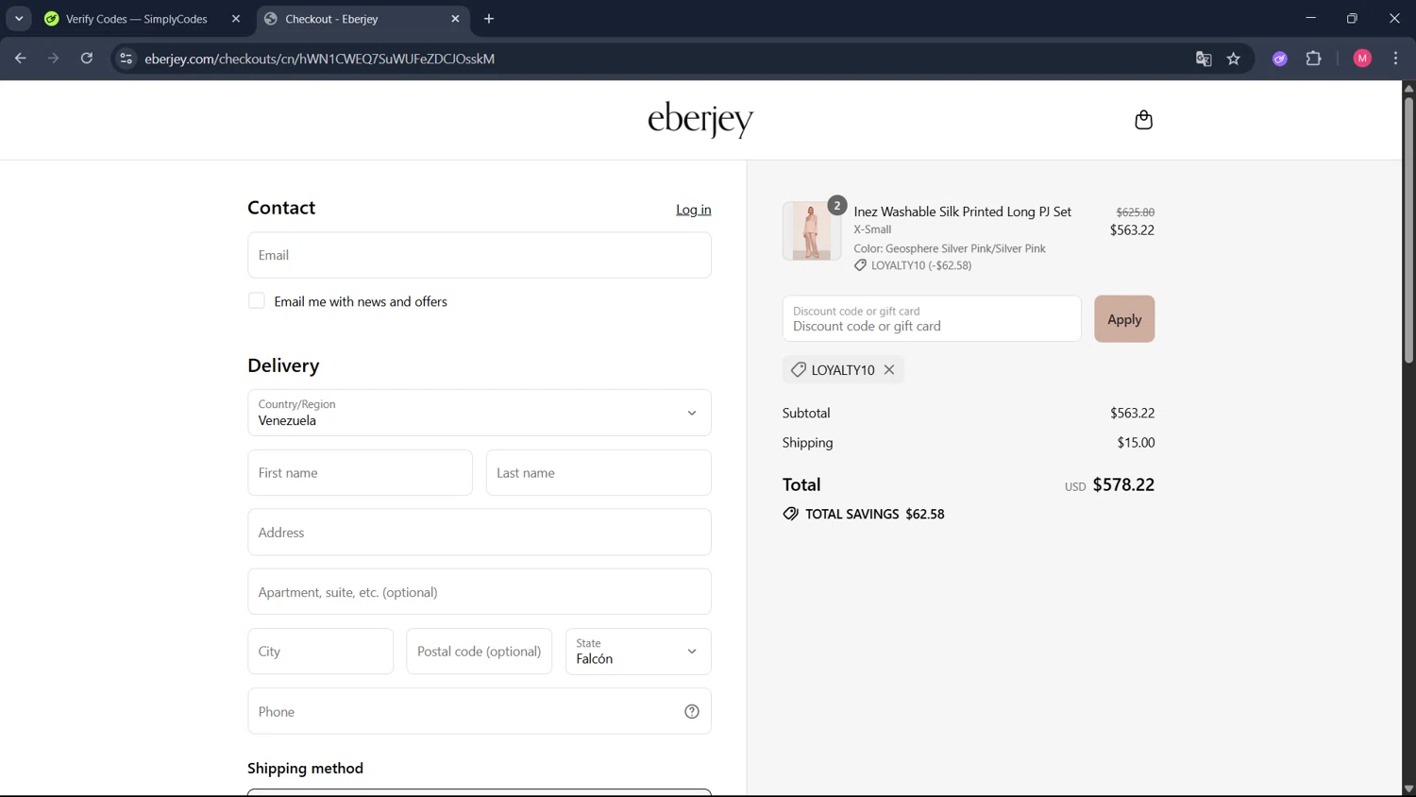Open a new browser tab
Screen dimensions: 1416x797
tap(489, 19)
